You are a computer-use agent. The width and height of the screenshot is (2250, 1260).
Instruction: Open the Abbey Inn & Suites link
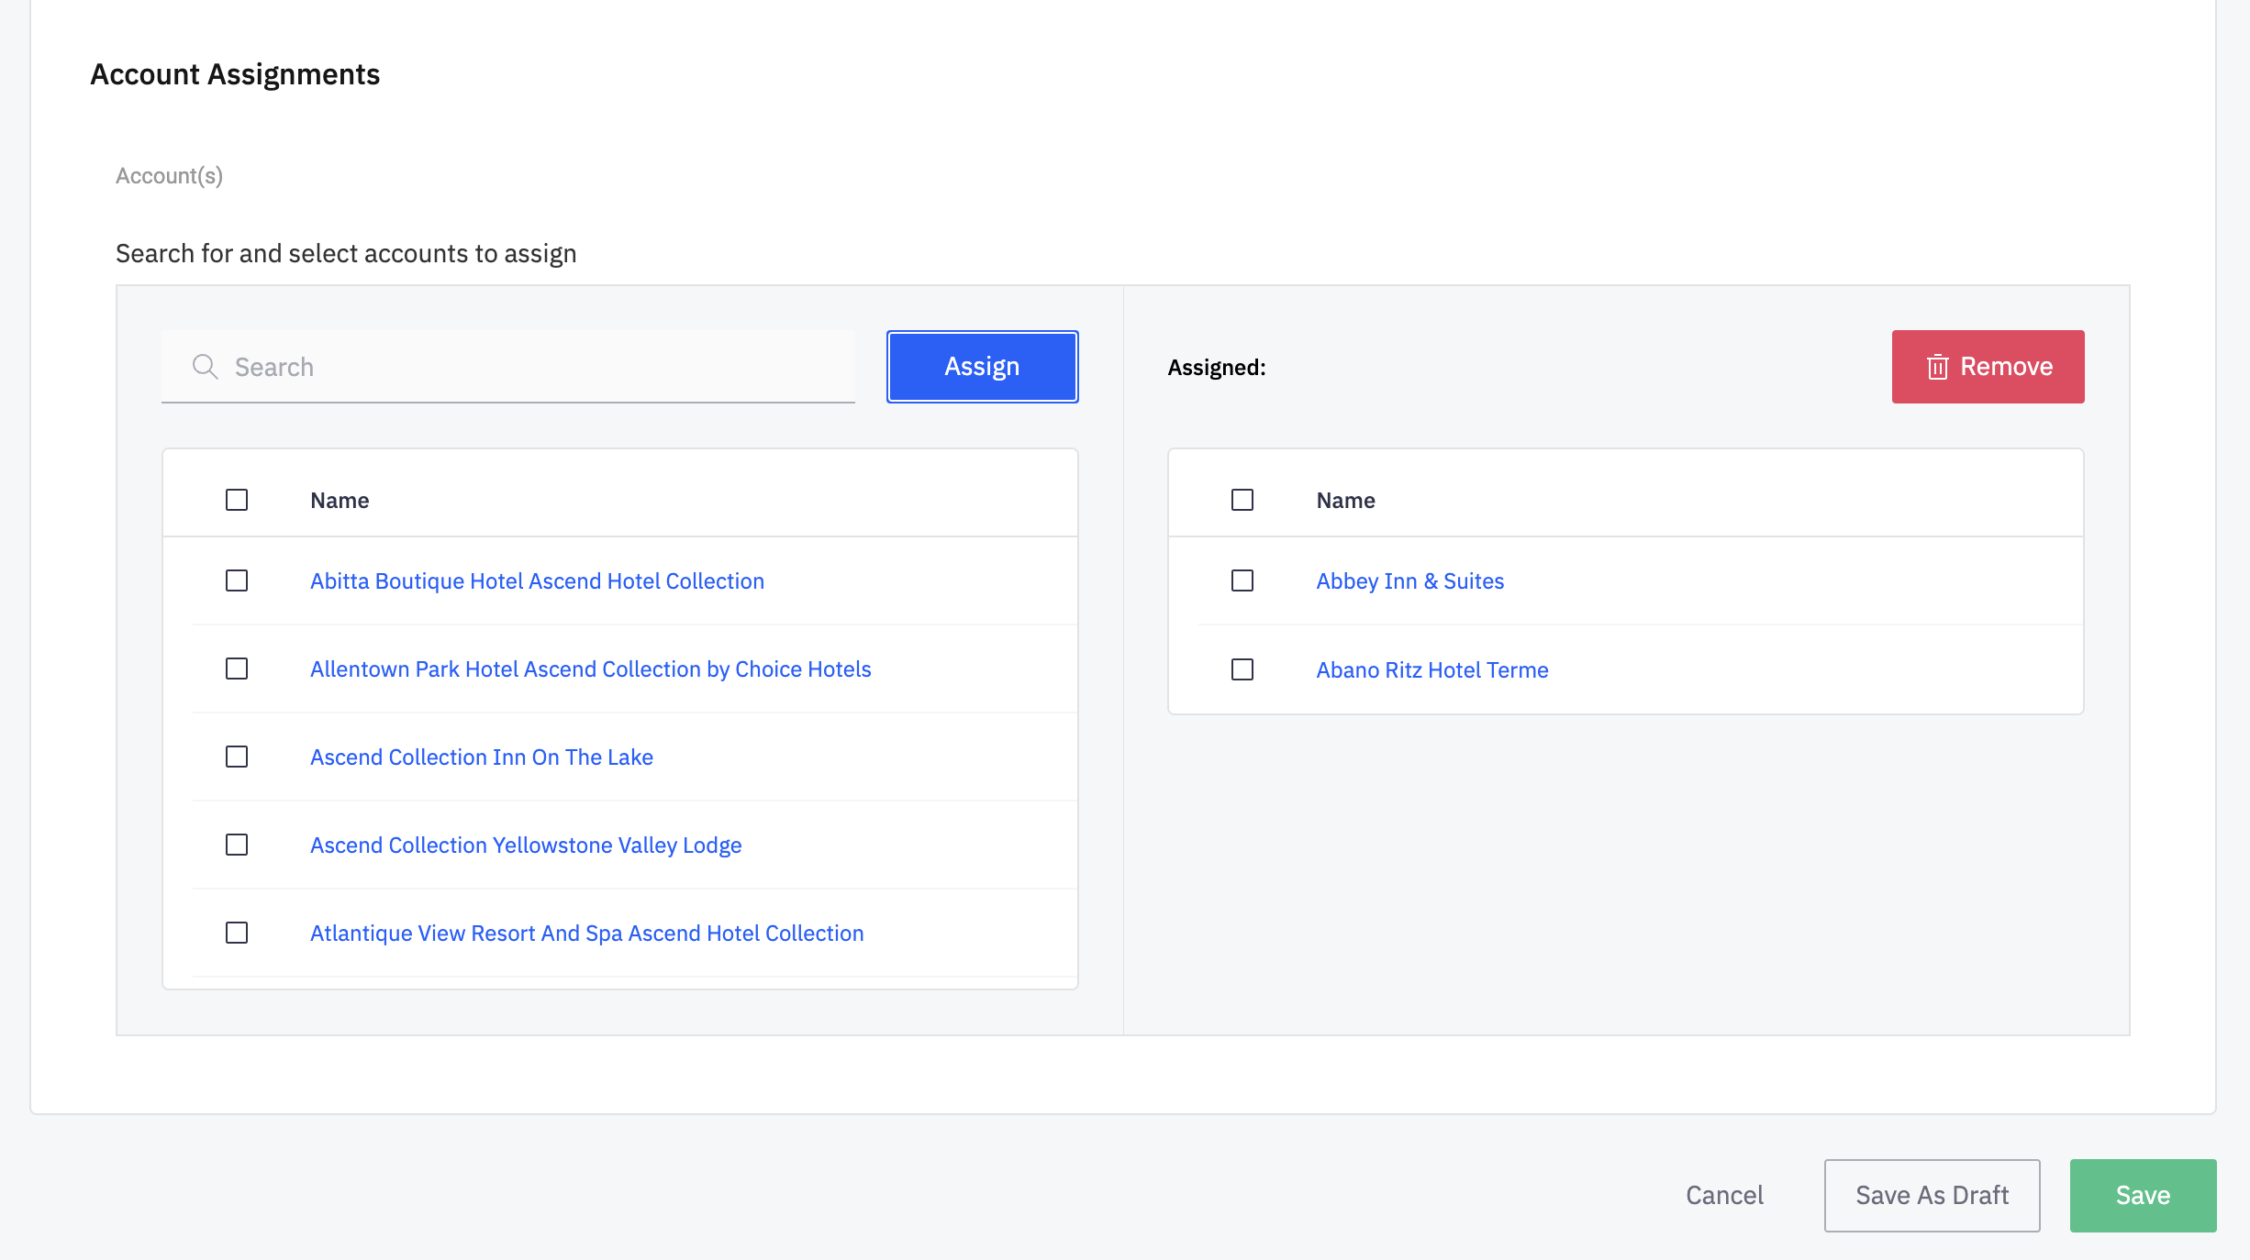click(1409, 581)
